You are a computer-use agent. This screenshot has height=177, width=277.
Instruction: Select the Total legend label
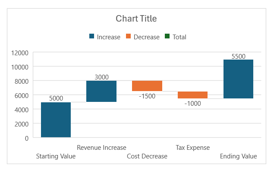click(179, 37)
